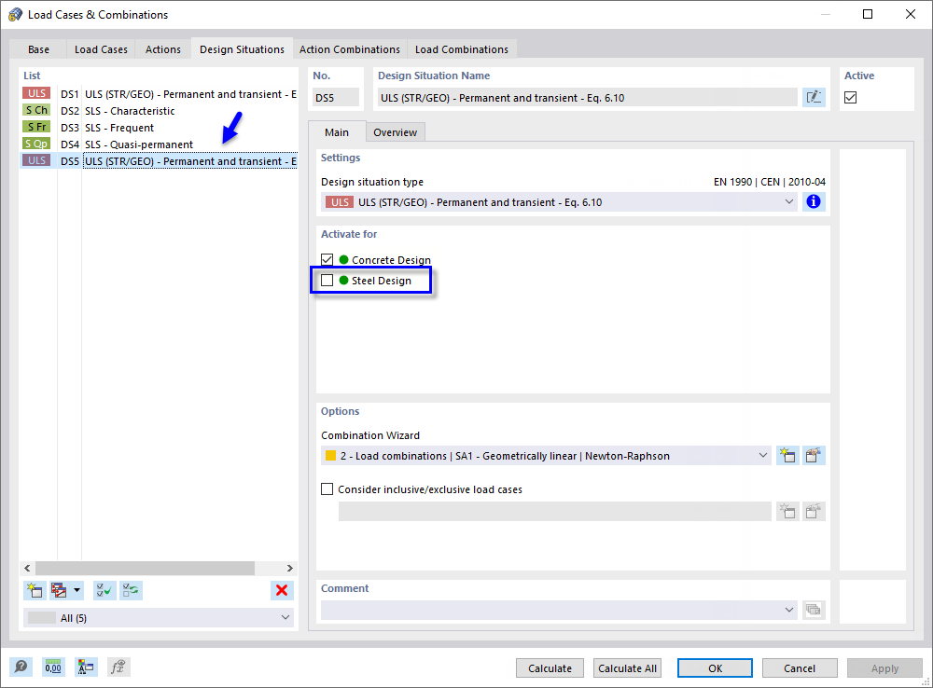Click the bottom bar icon right of 0,00
Image resolution: width=933 pixels, height=688 pixels.
(86, 667)
